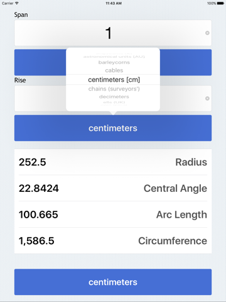
Task: Tap the battery icon in status bar
Action: pyautogui.click(x=220, y=3)
